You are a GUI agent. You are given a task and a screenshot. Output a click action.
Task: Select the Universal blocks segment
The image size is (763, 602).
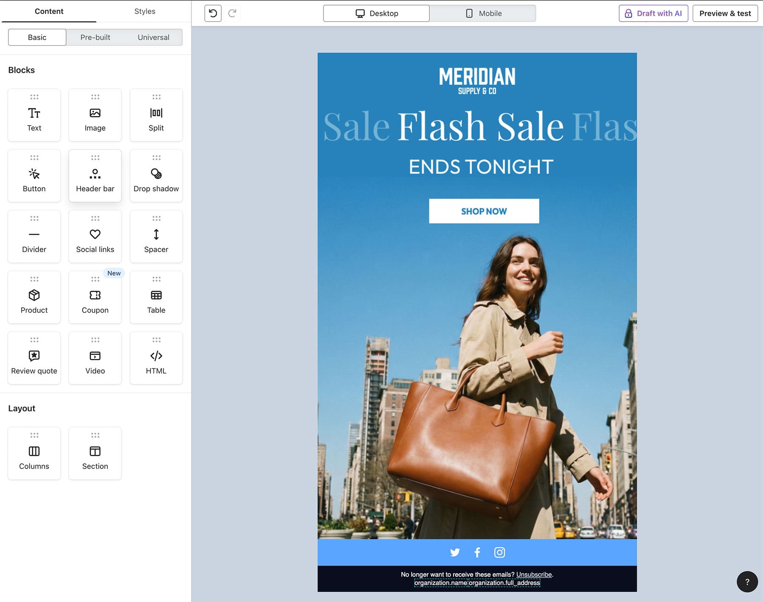click(x=153, y=37)
